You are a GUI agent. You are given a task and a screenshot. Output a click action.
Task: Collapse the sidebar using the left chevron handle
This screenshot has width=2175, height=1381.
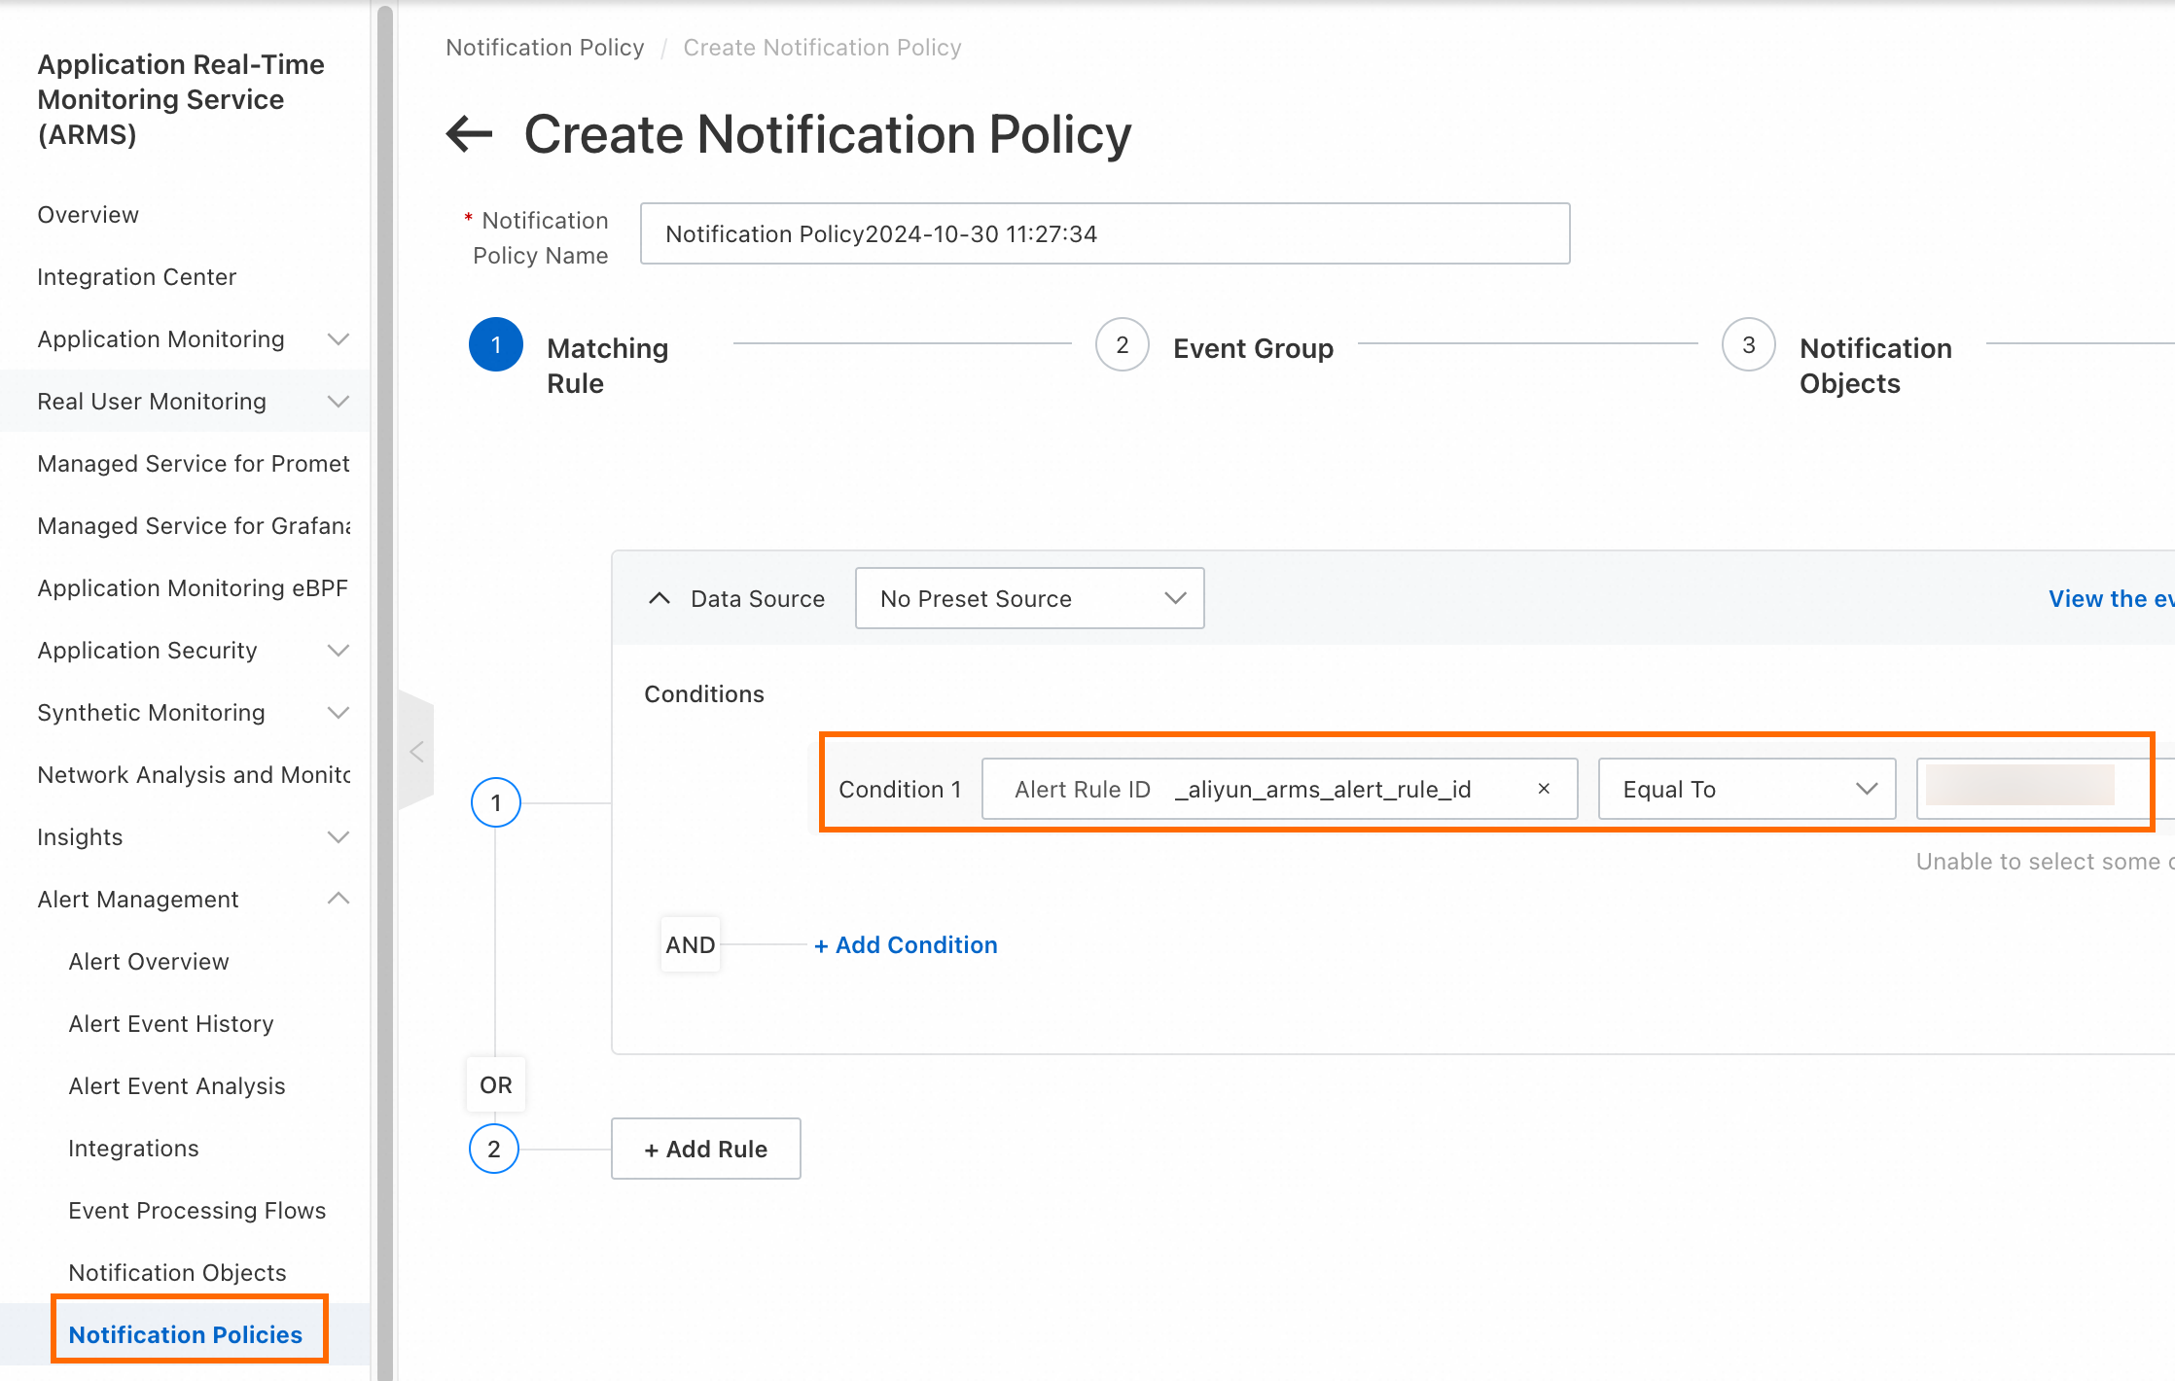pos(417,751)
